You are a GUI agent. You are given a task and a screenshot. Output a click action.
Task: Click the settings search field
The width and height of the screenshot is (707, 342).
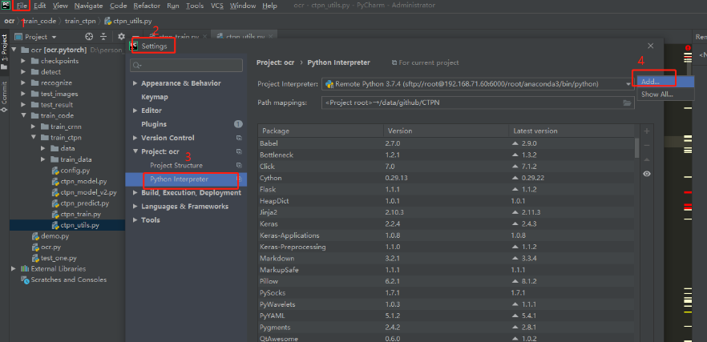click(186, 66)
